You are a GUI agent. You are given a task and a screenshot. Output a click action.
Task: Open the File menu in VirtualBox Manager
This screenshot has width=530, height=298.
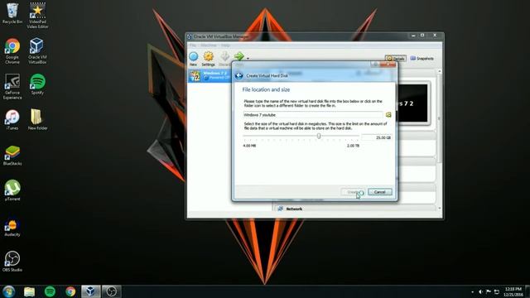pyautogui.click(x=193, y=46)
